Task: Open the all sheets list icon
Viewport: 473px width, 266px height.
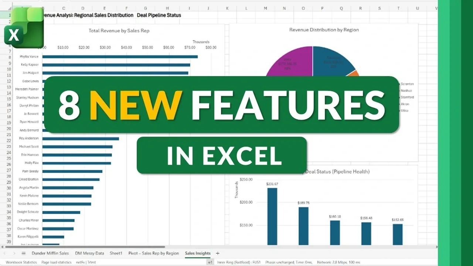Action: [x=24, y=253]
